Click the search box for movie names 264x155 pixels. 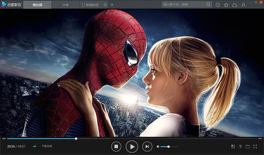(x=183, y=5)
